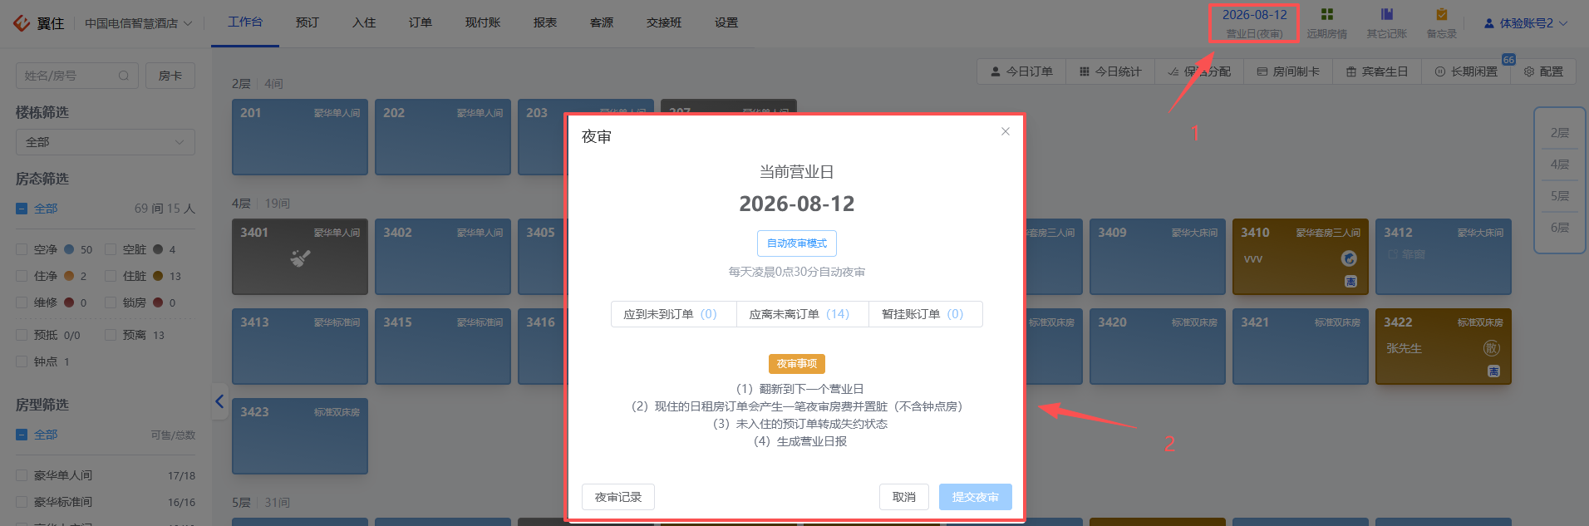Click the 散 guest icon in room 3422
Screen dimensions: 1589x526
(x=1492, y=348)
